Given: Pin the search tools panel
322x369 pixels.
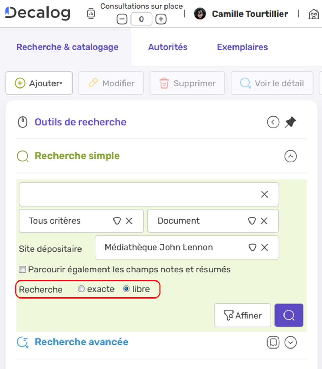Looking at the screenshot, I should coord(290,122).
